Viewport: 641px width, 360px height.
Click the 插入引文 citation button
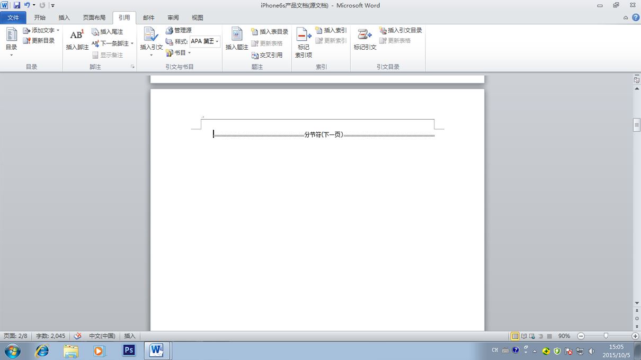click(x=152, y=41)
